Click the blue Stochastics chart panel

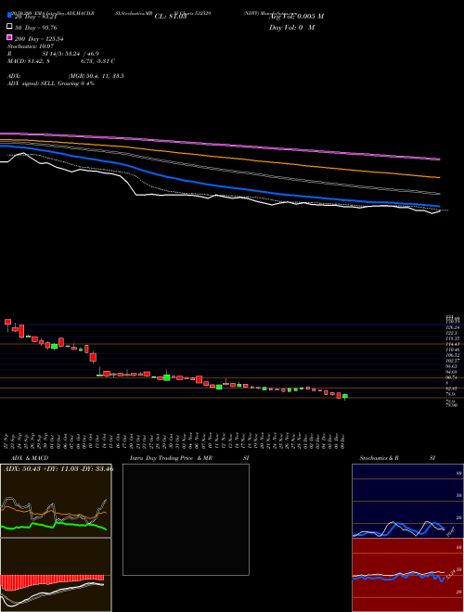coord(407,501)
